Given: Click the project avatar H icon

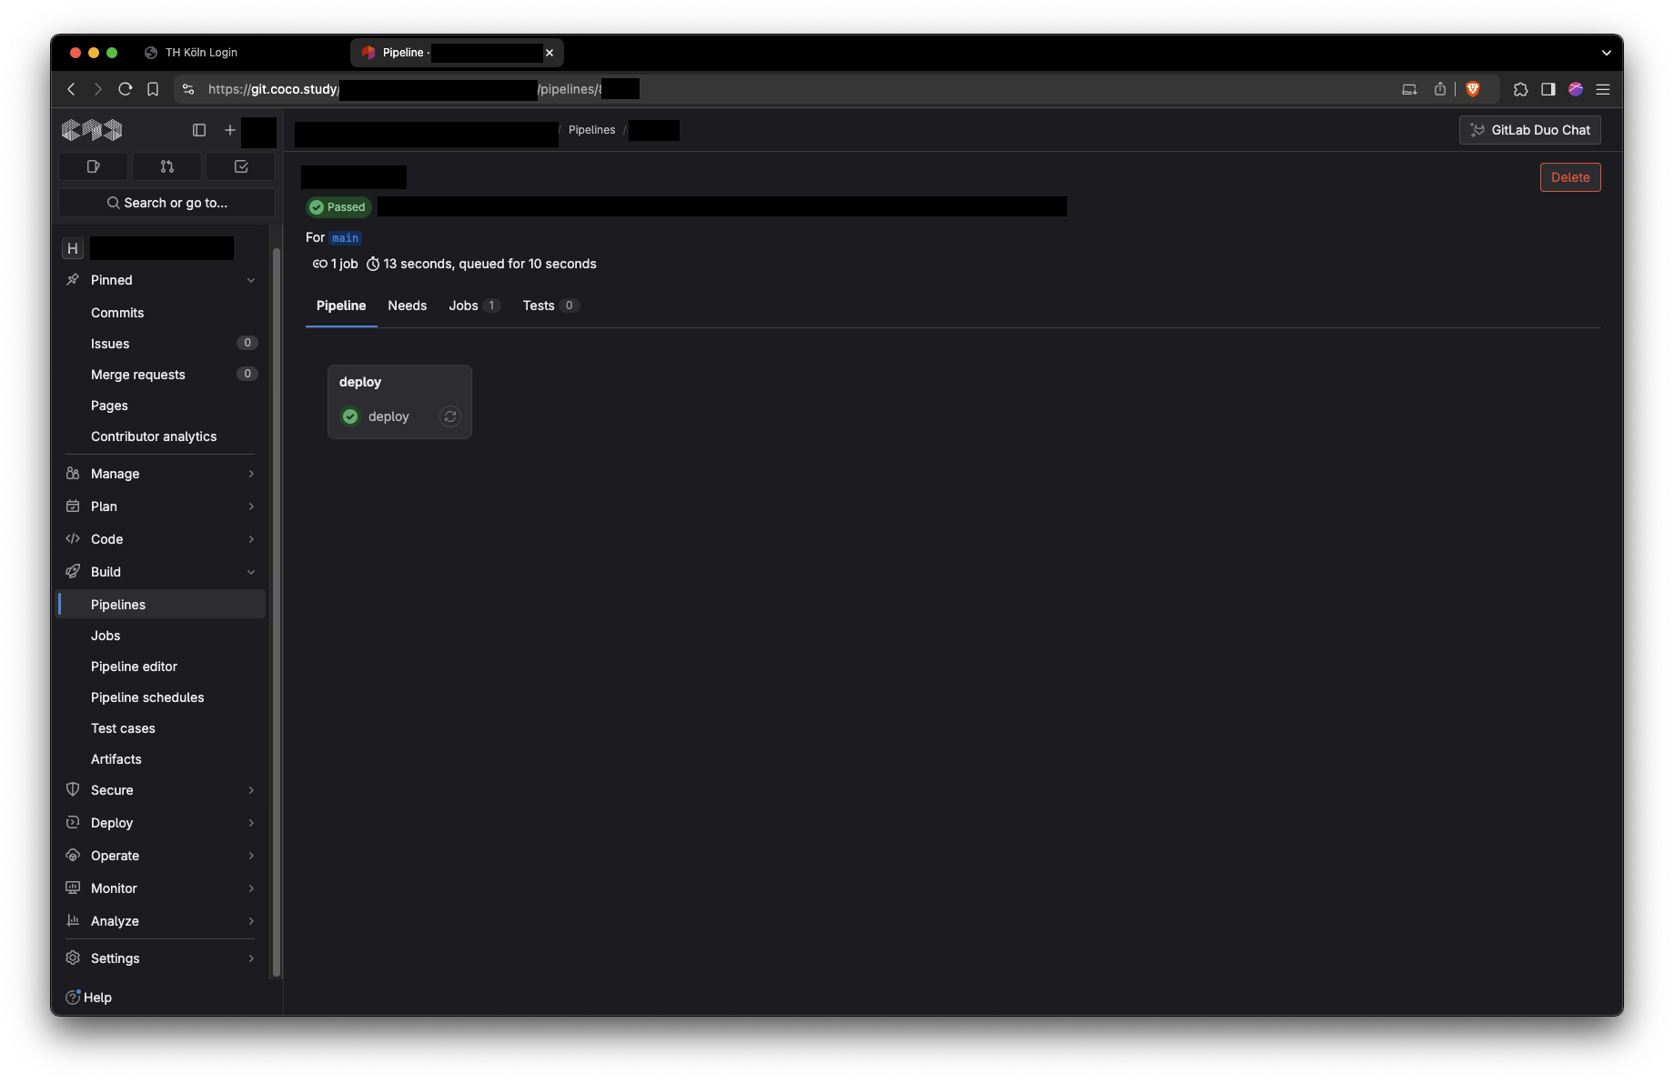Looking at the screenshot, I should (x=73, y=248).
